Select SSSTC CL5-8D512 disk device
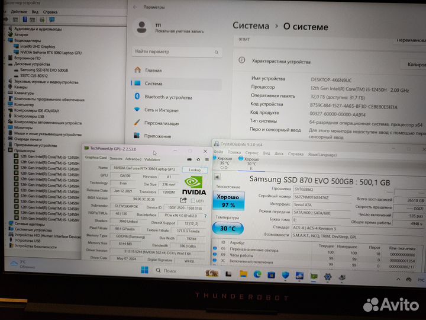 pos(34,76)
